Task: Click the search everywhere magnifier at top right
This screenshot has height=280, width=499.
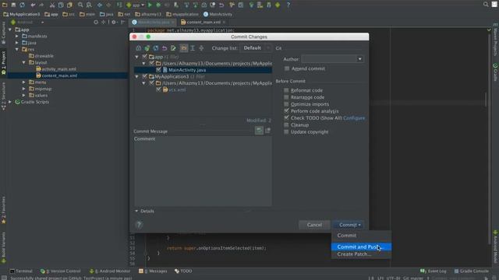Action: (x=486, y=5)
